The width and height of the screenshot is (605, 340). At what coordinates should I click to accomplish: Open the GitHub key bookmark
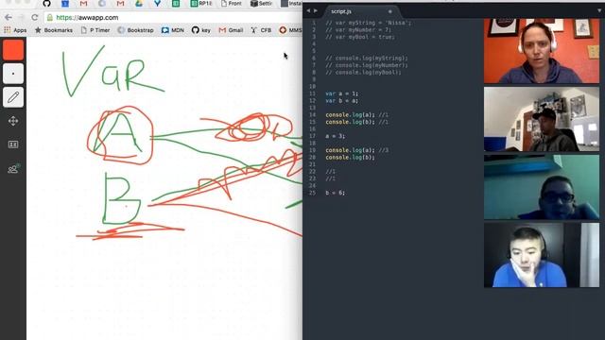[201, 30]
